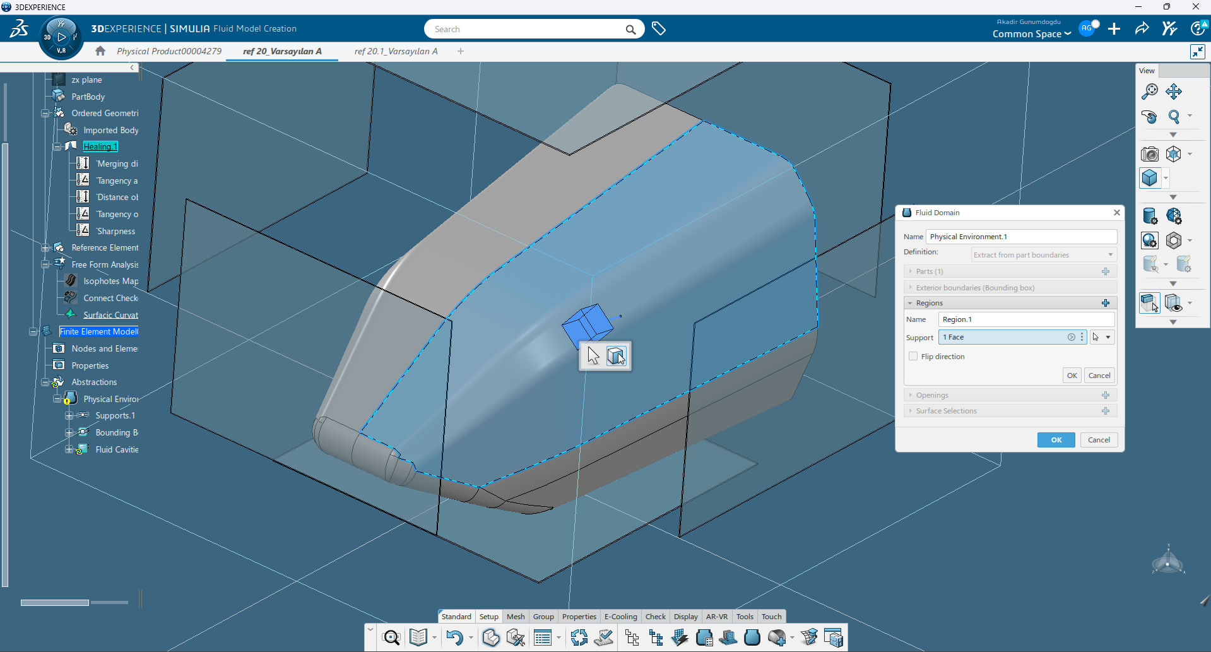The width and height of the screenshot is (1211, 652).
Task: Switch to the E-Cooling toolbar tab
Action: 620,617
